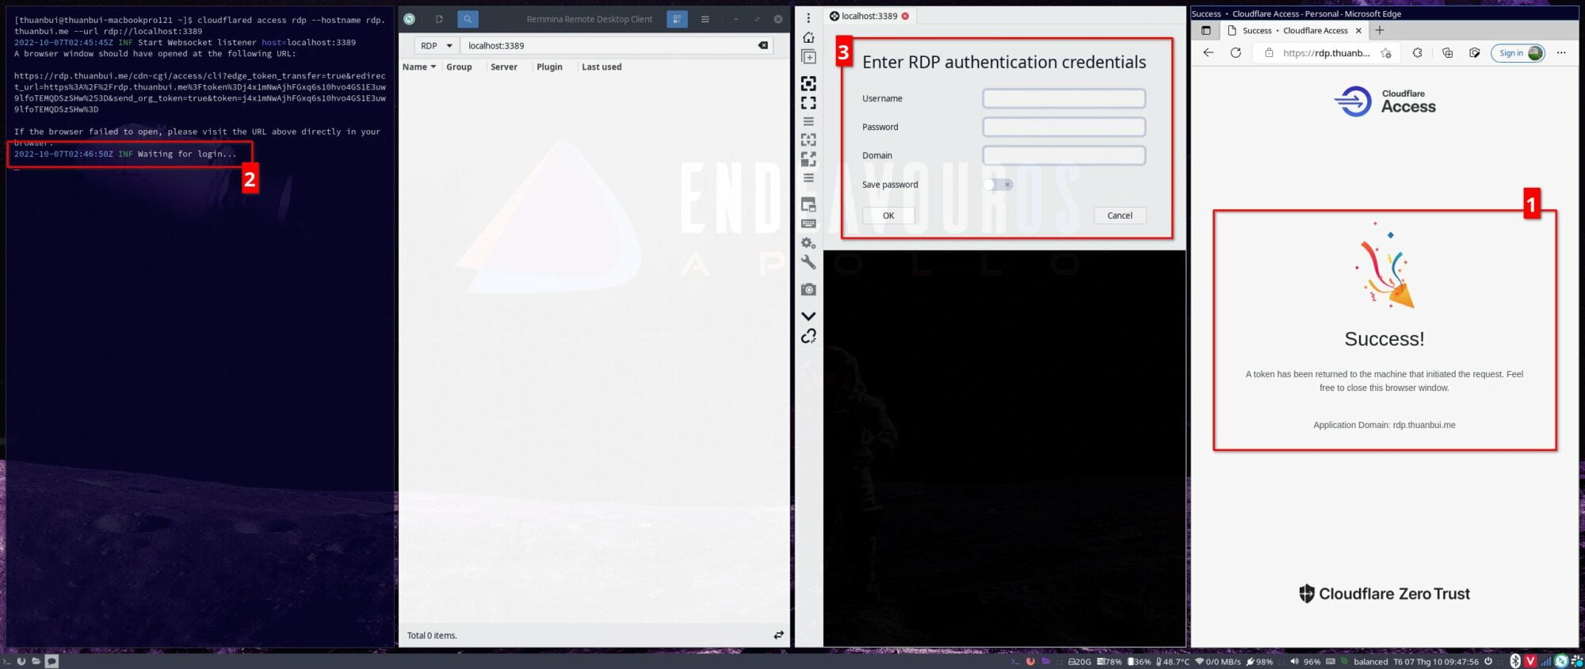This screenshot has height=669, width=1585.
Task: Refresh the Edge browser page
Action: 1236,53
